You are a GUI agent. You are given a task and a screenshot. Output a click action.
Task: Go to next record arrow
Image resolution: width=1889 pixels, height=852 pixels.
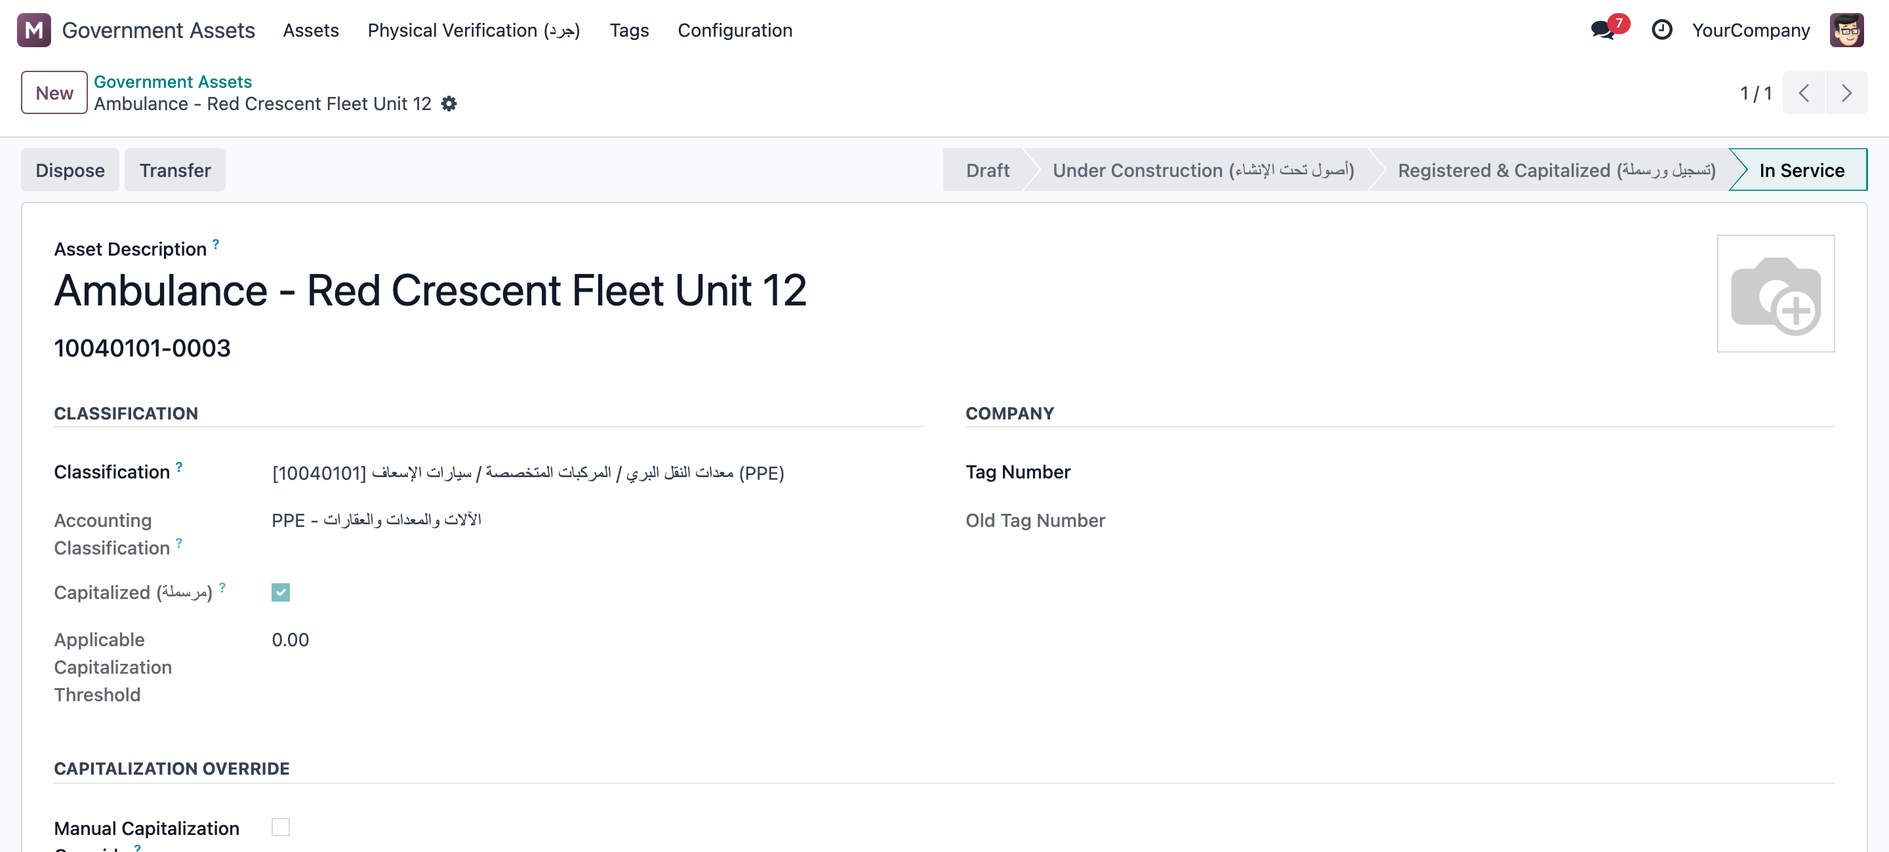(x=1846, y=93)
